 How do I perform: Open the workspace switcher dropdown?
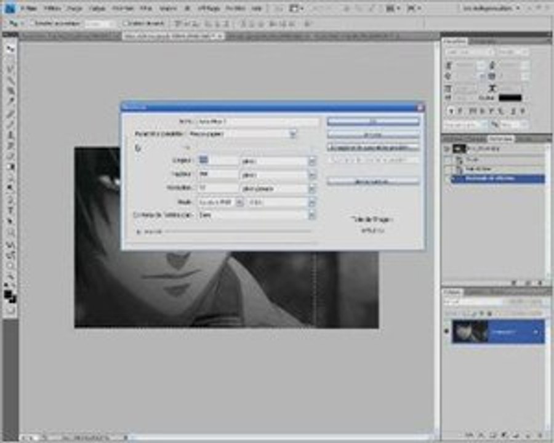[x=492, y=8]
